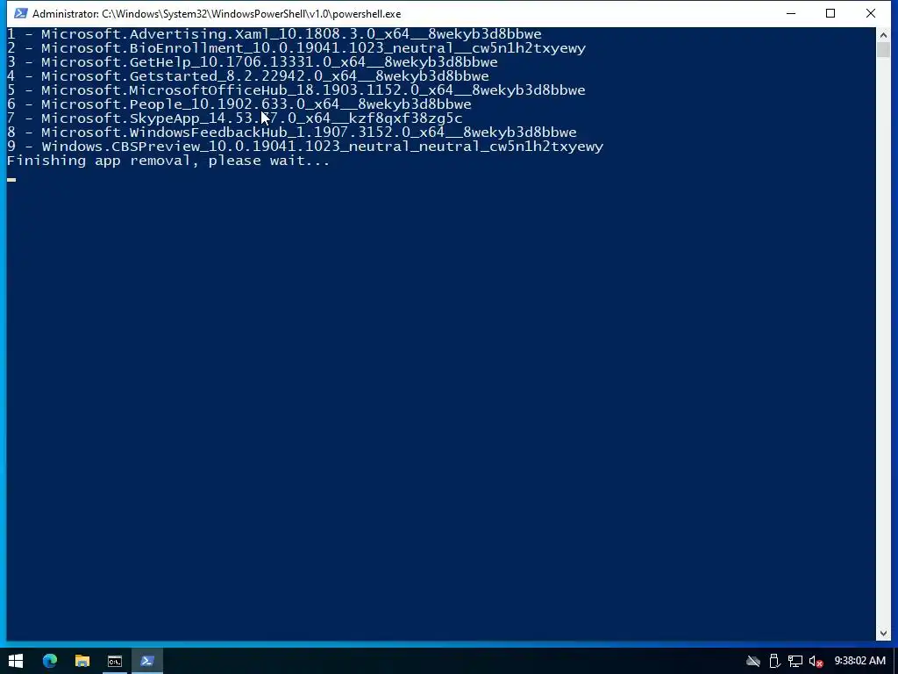Image resolution: width=898 pixels, height=674 pixels.
Task: Open the network status tray icon
Action: [x=795, y=661]
